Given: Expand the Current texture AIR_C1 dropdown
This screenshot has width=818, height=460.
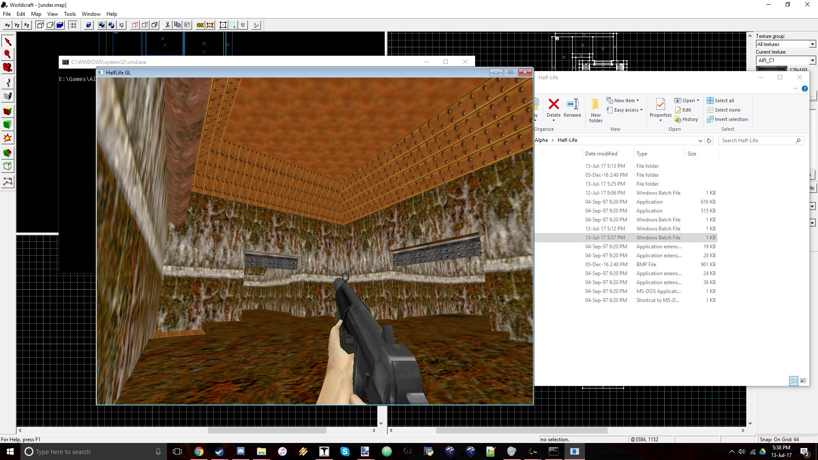Looking at the screenshot, I should [812, 60].
